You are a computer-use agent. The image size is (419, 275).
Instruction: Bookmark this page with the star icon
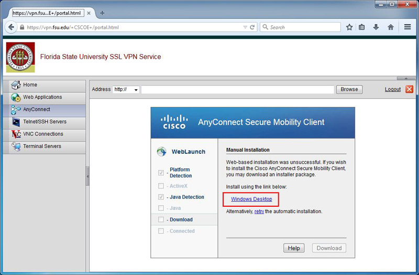(349, 27)
